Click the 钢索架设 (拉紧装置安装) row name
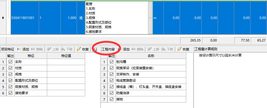Image resolution: width=267 pixels, height=108 pixels. click(135, 68)
